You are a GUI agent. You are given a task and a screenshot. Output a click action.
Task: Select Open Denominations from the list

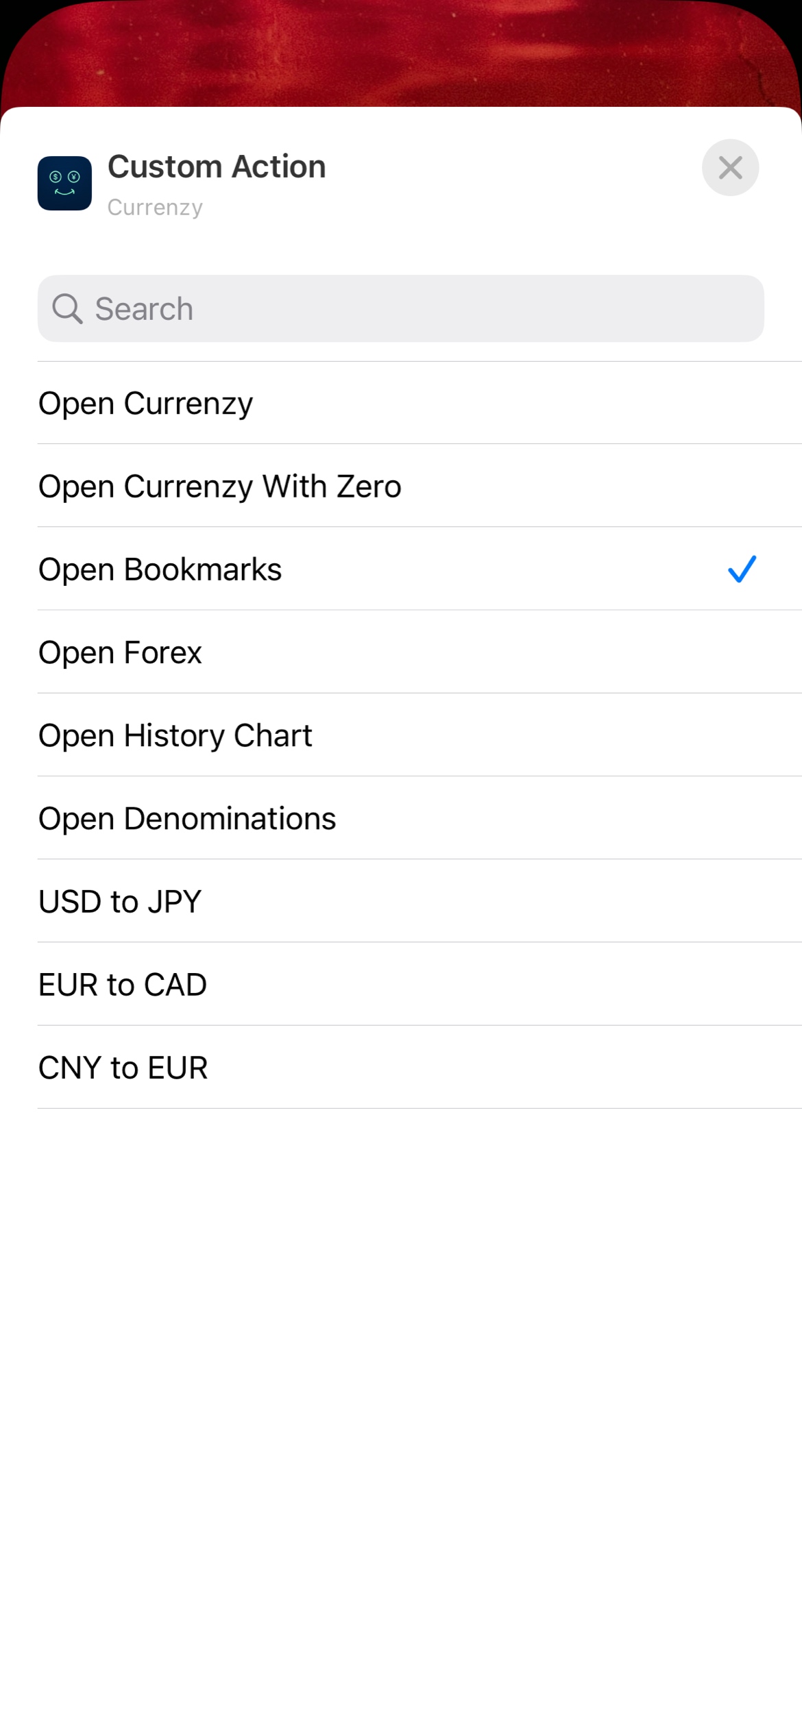187,818
